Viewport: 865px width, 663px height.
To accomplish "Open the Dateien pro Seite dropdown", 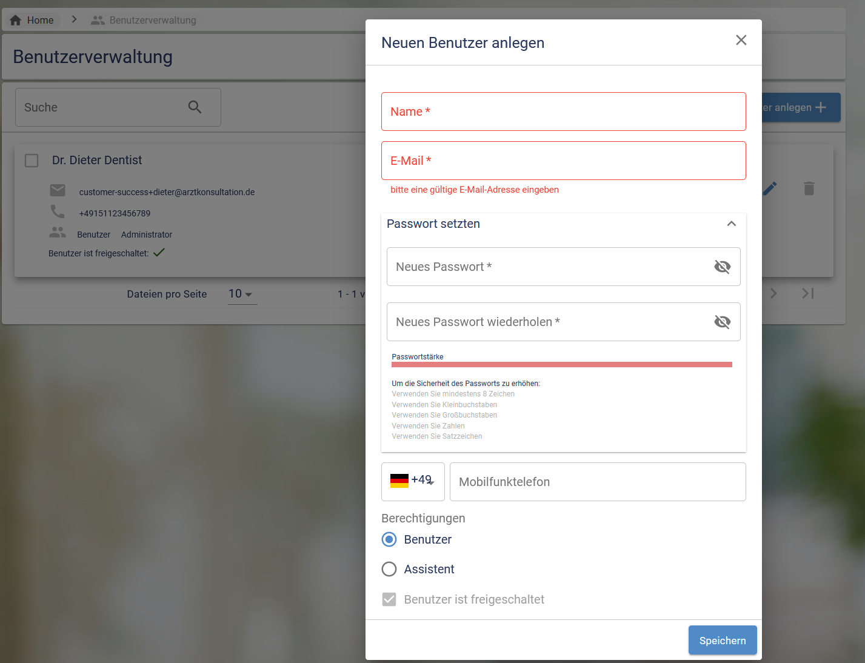I will click(x=242, y=294).
